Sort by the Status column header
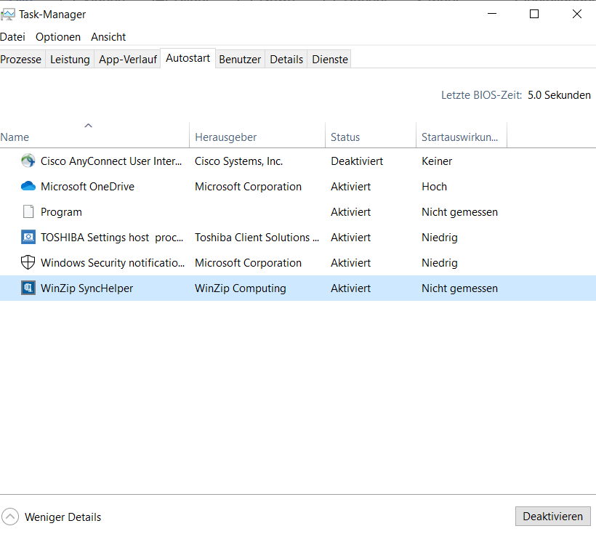The height and width of the screenshot is (534, 596). coord(371,137)
